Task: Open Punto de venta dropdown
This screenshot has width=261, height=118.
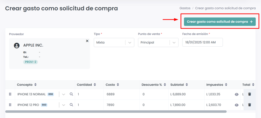Action: coord(174,43)
